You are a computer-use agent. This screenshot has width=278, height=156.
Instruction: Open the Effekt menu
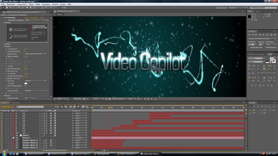pyautogui.click(x=38, y=4)
